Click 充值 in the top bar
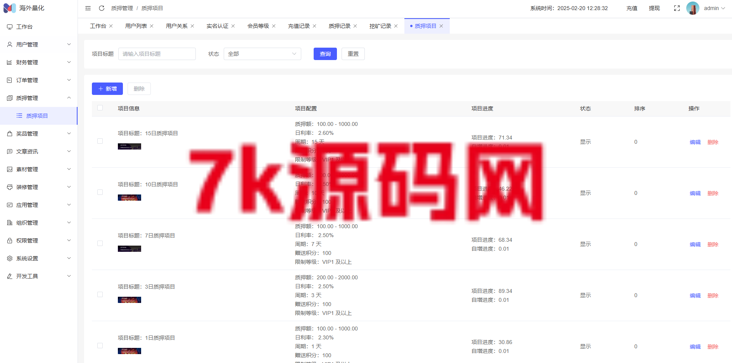 click(632, 8)
